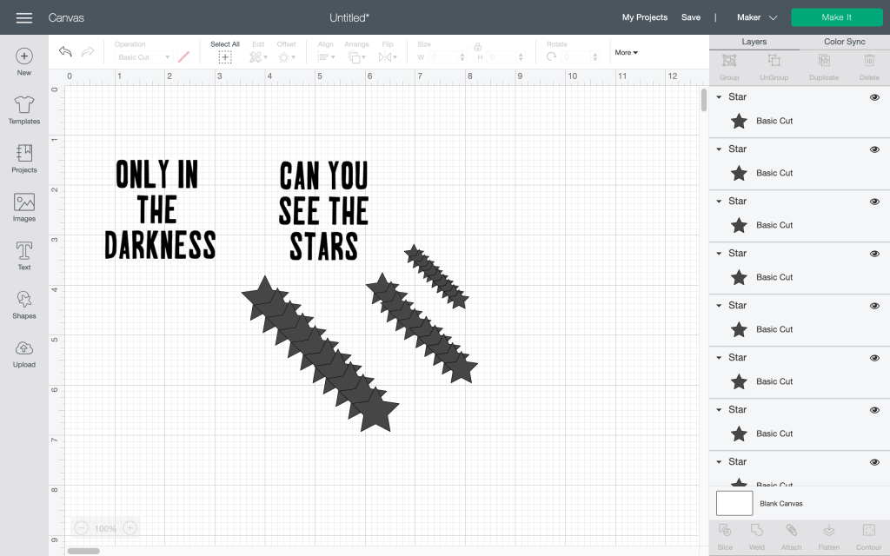Hide the first Star layer with eye icon

click(874, 98)
